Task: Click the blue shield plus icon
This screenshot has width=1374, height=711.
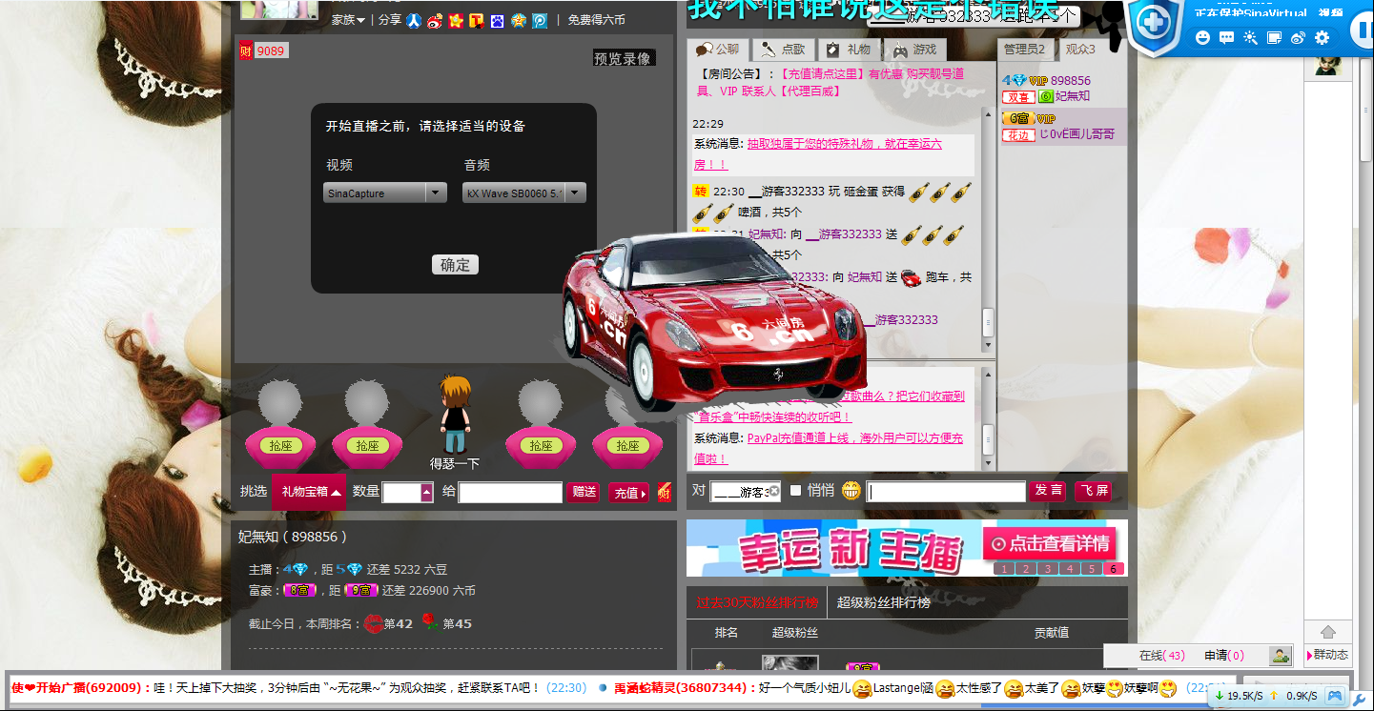Action: pos(1155,22)
